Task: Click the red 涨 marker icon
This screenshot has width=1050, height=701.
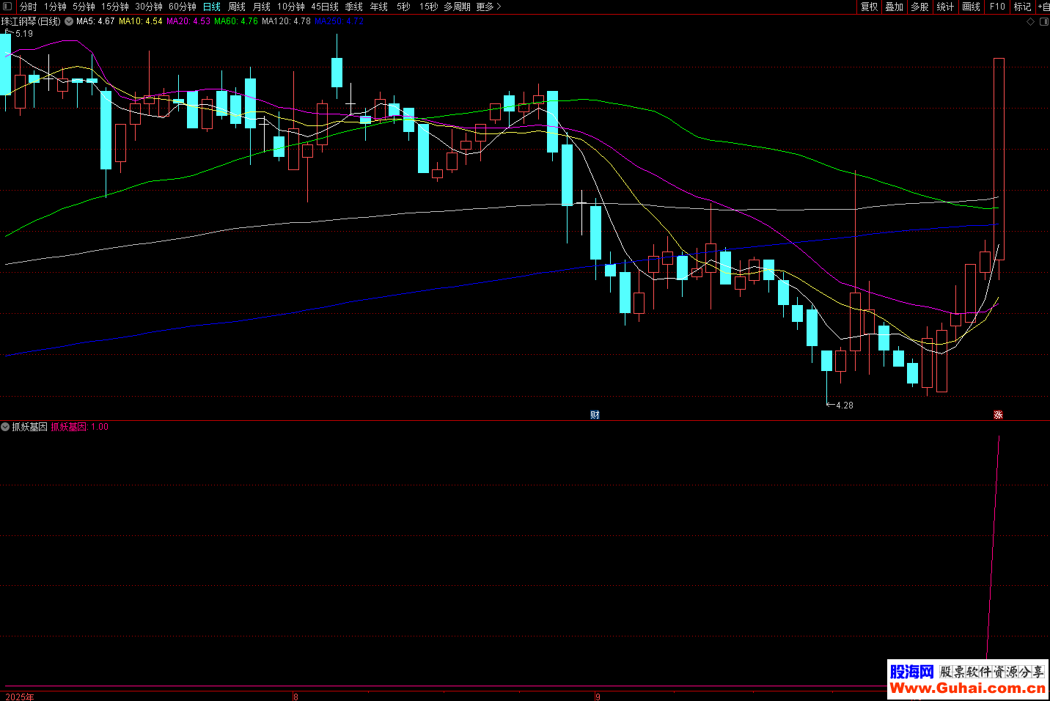Action: (x=998, y=414)
